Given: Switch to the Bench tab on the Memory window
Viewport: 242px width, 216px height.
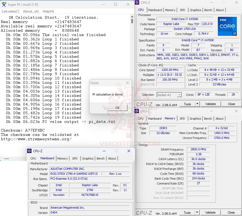Looking at the screenshot, I should point(208,118).
